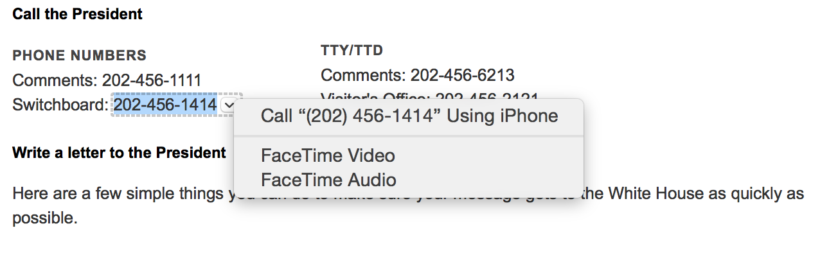Click the "Call the President" heading
829x253 pixels.
[78, 13]
